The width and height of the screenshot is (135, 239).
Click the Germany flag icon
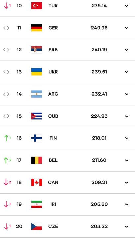[x=37, y=28]
